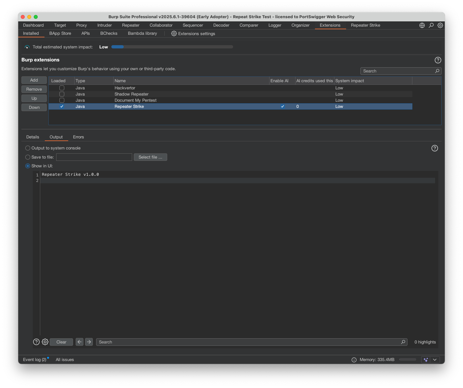463x388 pixels.
Task: Load the Document My Pentest extension
Action: (62, 100)
